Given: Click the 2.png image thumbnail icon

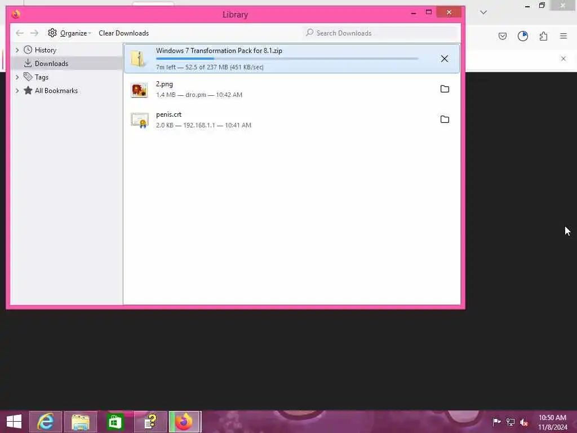Looking at the screenshot, I should [x=140, y=90].
